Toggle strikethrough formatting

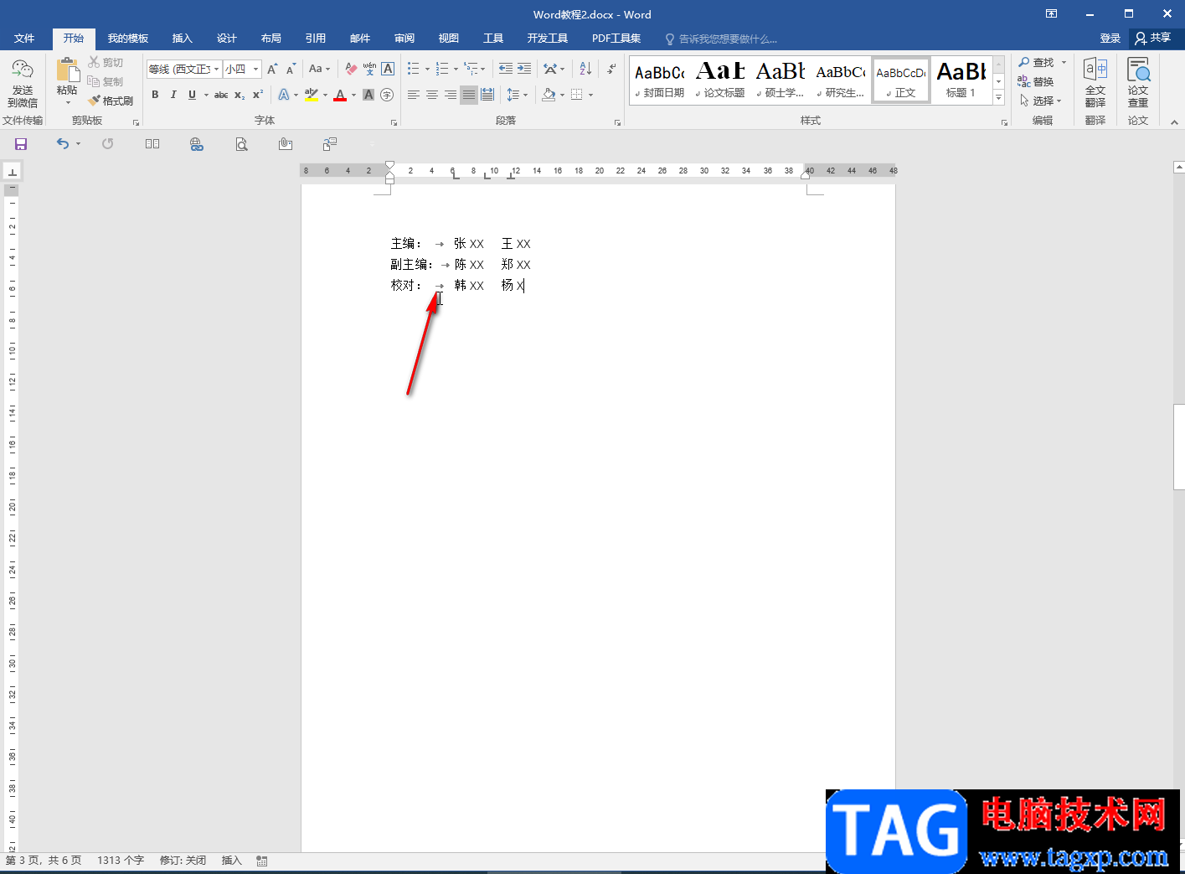pos(221,95)
